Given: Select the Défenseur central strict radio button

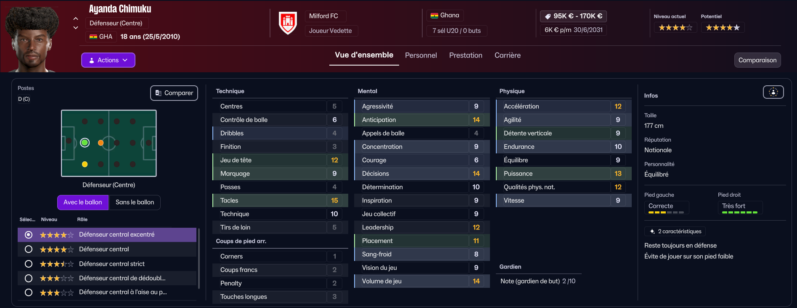Looking at the screenshot, I should [x=29, y=264].
